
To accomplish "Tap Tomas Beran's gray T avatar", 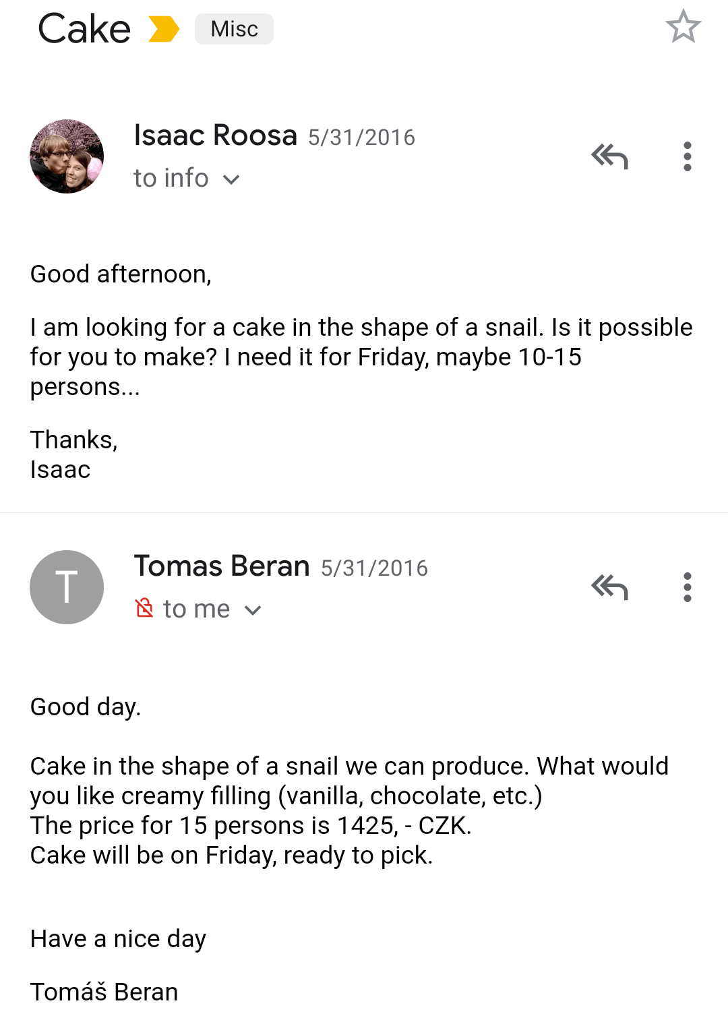I will point(67,587).
